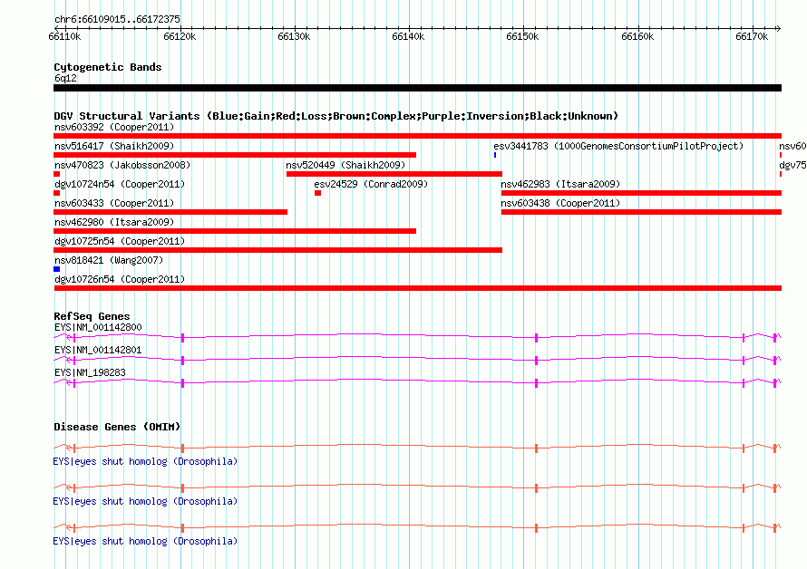
Task: Select the 66120k ruler position label
Action: pyautogui.click(x=180, y=36)
